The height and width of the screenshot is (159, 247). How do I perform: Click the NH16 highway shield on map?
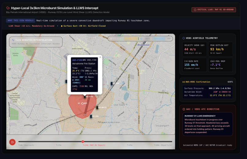[30, 62]
